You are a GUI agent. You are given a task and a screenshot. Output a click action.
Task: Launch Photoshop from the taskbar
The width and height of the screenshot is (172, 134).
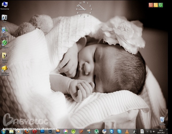pyautogui.click(x=43, y=131)
